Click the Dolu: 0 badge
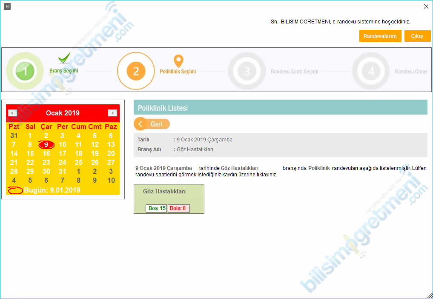 click(178, 208)
